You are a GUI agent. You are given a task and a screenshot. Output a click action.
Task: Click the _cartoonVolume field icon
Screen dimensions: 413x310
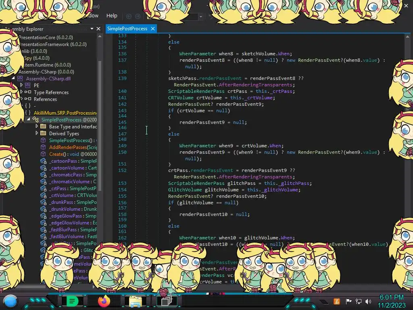point(44,168)
